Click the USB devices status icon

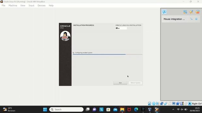click(x=166, y=103)
